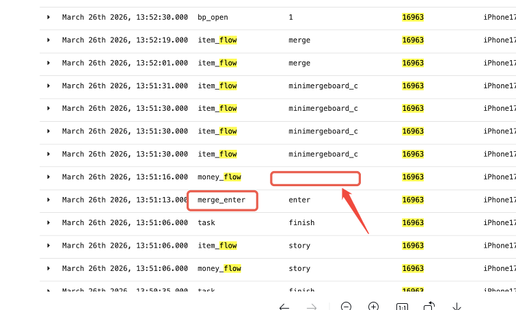Screen dimensions: 516x310
Task: Rotate the image using the rotate icon
Action: pyautogui.click(x=429, y=307)
